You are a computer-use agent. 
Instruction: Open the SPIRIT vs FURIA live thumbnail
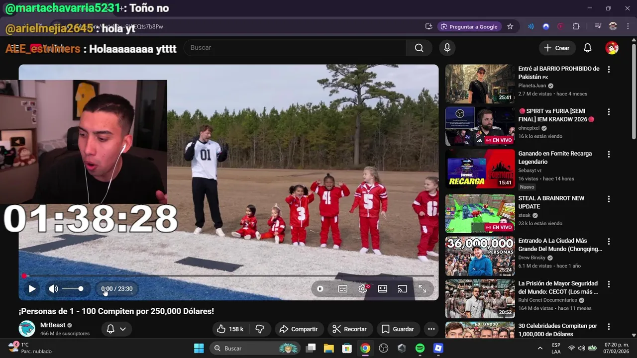(480, 126)
